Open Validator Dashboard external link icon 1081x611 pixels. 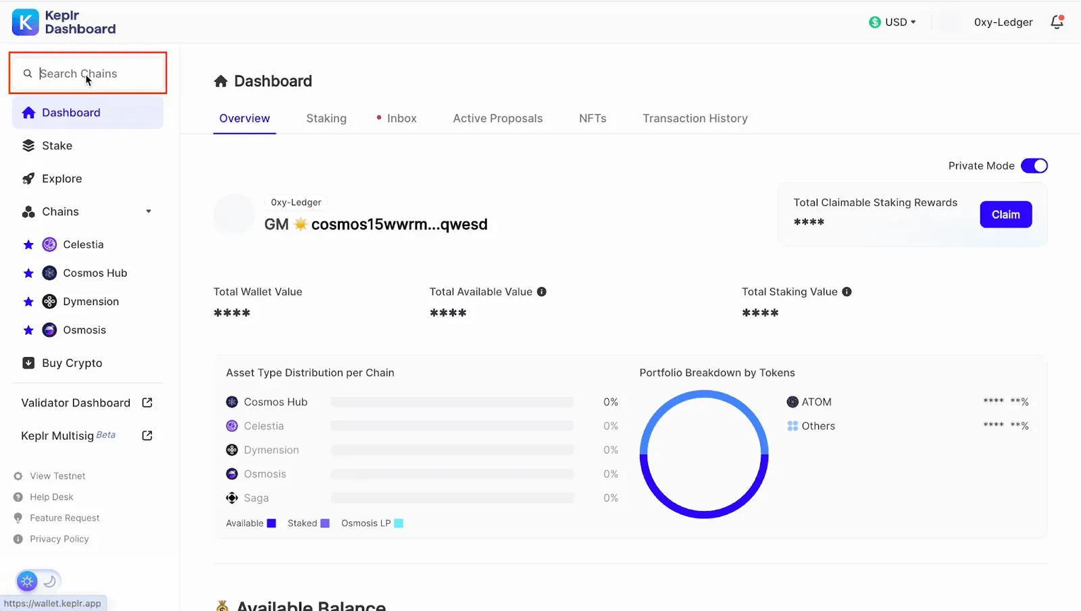click(147, 402)
